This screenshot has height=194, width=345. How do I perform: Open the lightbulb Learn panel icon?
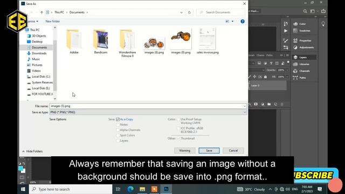(x=323, y=24)
